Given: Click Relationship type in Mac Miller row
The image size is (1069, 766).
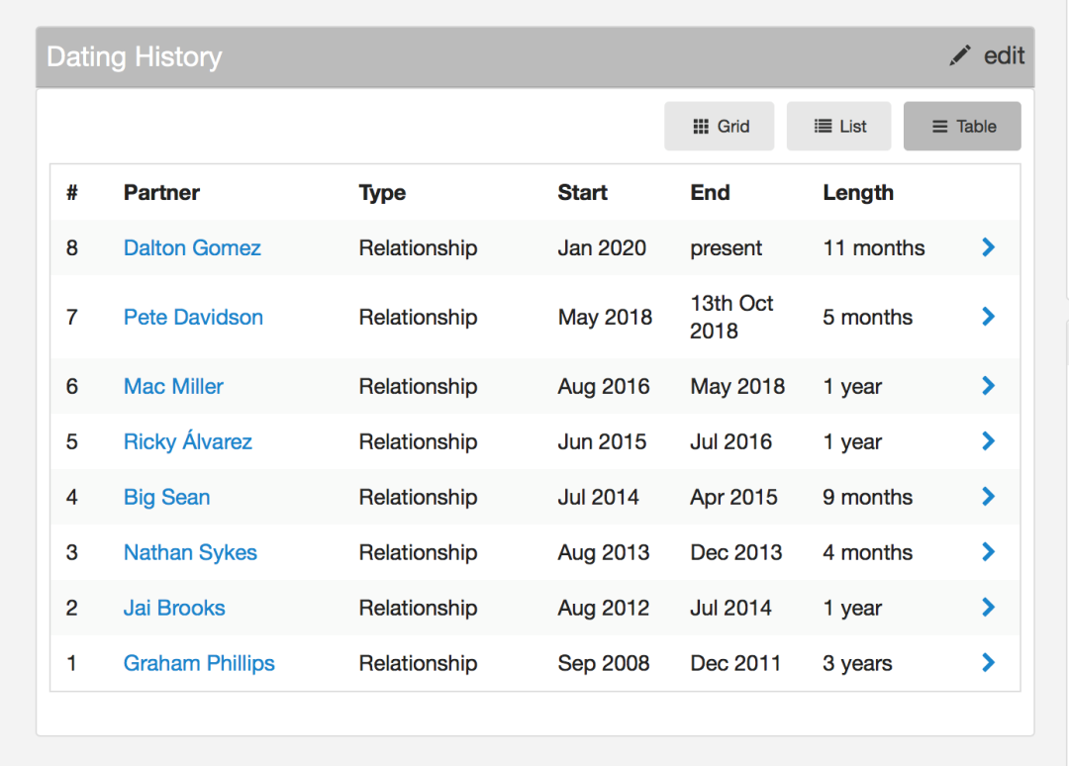Looking at the screenshot, I should 418,386.
